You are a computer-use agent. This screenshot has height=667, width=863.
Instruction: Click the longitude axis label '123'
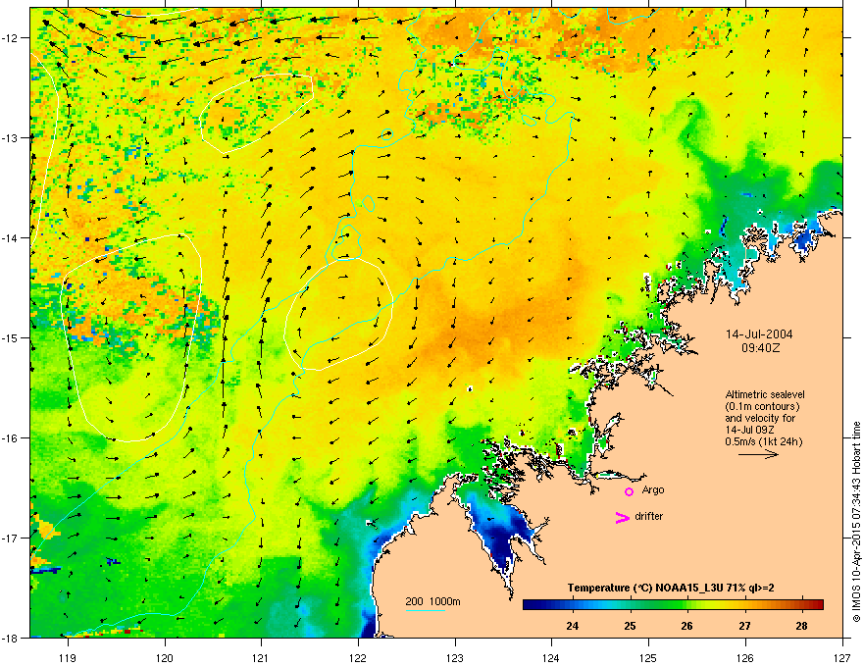455,657
